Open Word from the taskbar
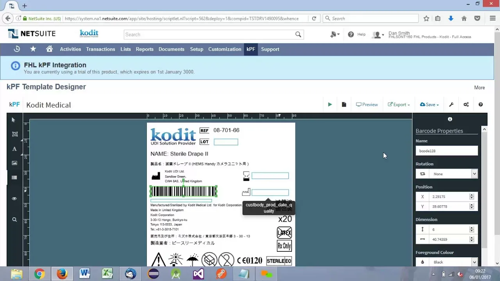The width and height of the screenshot is (500, 281). (x=85, y=274)
